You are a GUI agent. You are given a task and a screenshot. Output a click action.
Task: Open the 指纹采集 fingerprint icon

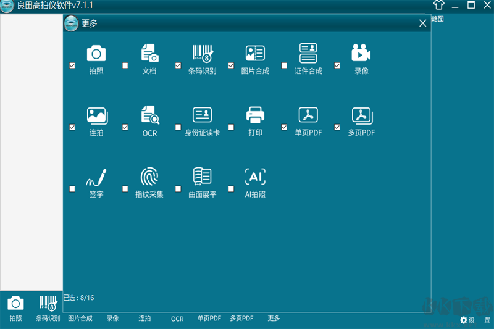pos(149,177)
